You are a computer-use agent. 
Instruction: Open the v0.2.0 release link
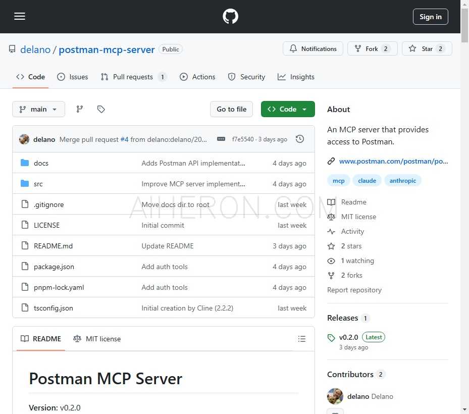point(348,337)
